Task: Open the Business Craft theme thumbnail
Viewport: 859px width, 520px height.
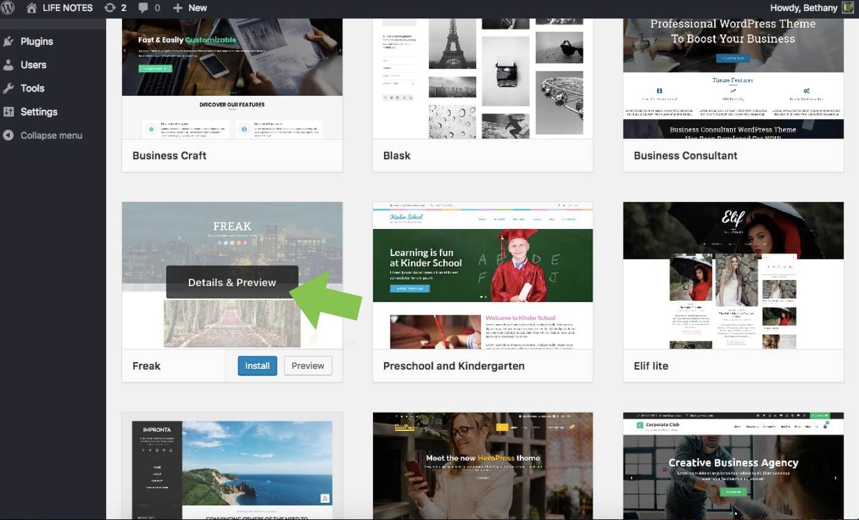Action: point(232,79)
